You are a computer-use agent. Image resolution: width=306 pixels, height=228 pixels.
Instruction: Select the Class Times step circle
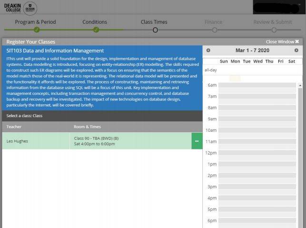tap(155, 30)
